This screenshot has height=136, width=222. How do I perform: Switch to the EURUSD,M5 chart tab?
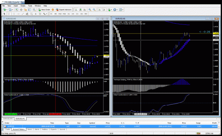tap(8, 119)
